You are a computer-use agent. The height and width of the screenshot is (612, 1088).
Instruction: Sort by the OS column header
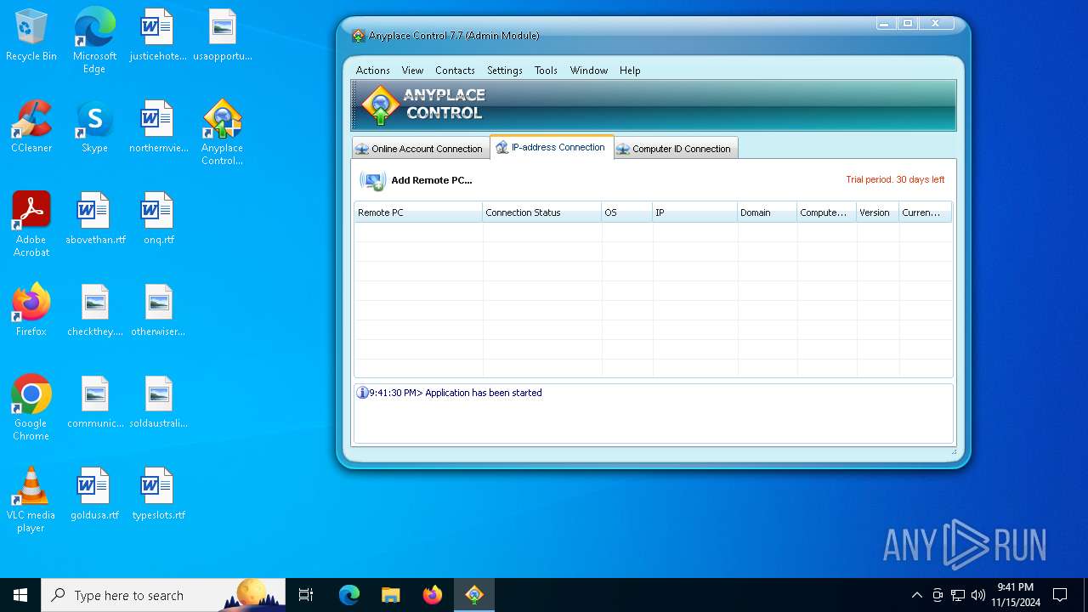626,212
